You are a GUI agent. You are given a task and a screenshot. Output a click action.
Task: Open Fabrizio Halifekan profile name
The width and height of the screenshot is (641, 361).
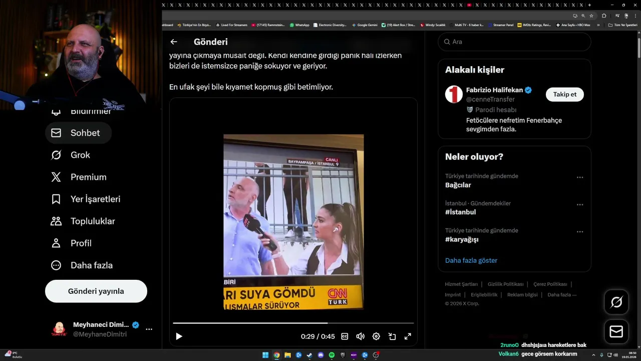tap(494, 90)
